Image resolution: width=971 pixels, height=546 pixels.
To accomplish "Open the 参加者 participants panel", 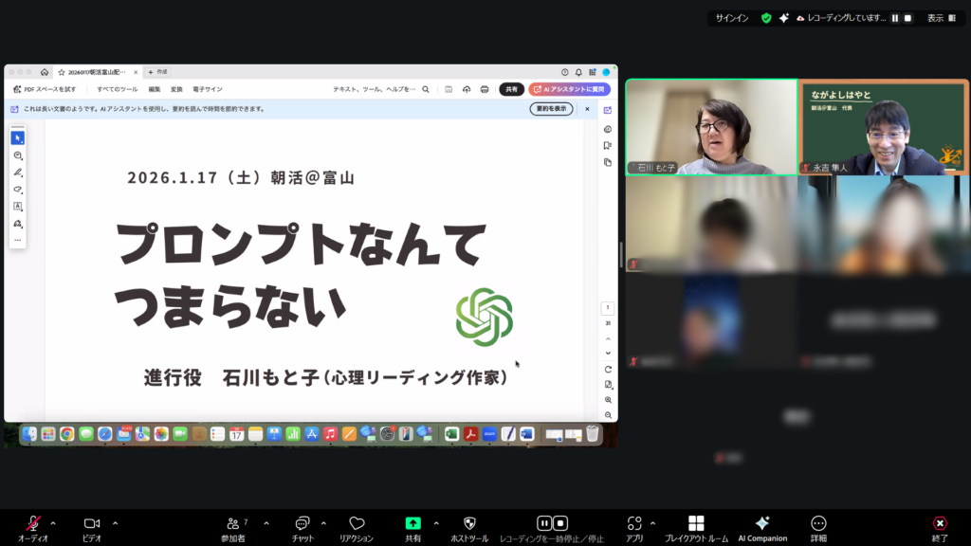I will (x=233, y=523).
